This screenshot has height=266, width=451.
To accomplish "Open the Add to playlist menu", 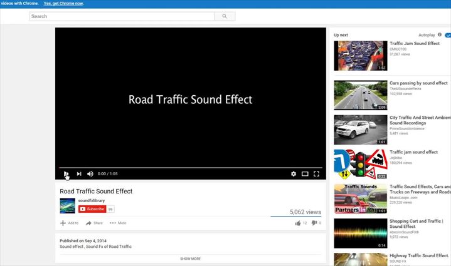I will click(69, 223).
